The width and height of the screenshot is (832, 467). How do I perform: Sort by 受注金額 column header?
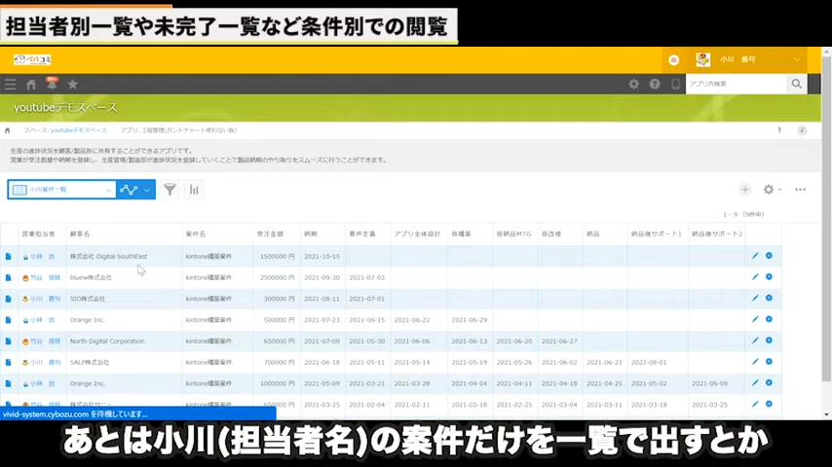[270, 233]
